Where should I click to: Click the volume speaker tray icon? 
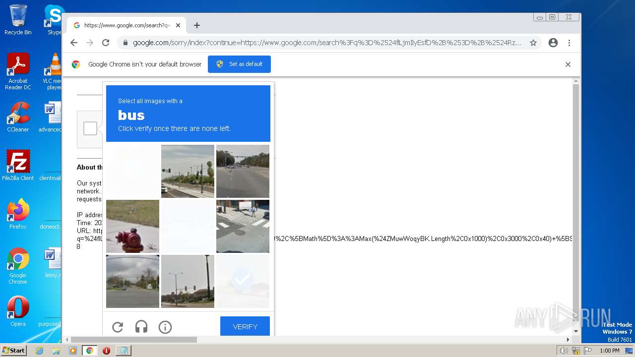(564, 351)
